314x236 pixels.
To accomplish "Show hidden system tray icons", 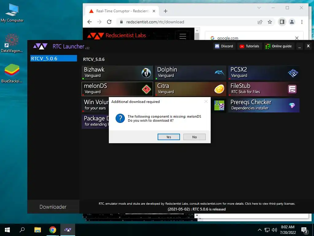I will 259,230.
